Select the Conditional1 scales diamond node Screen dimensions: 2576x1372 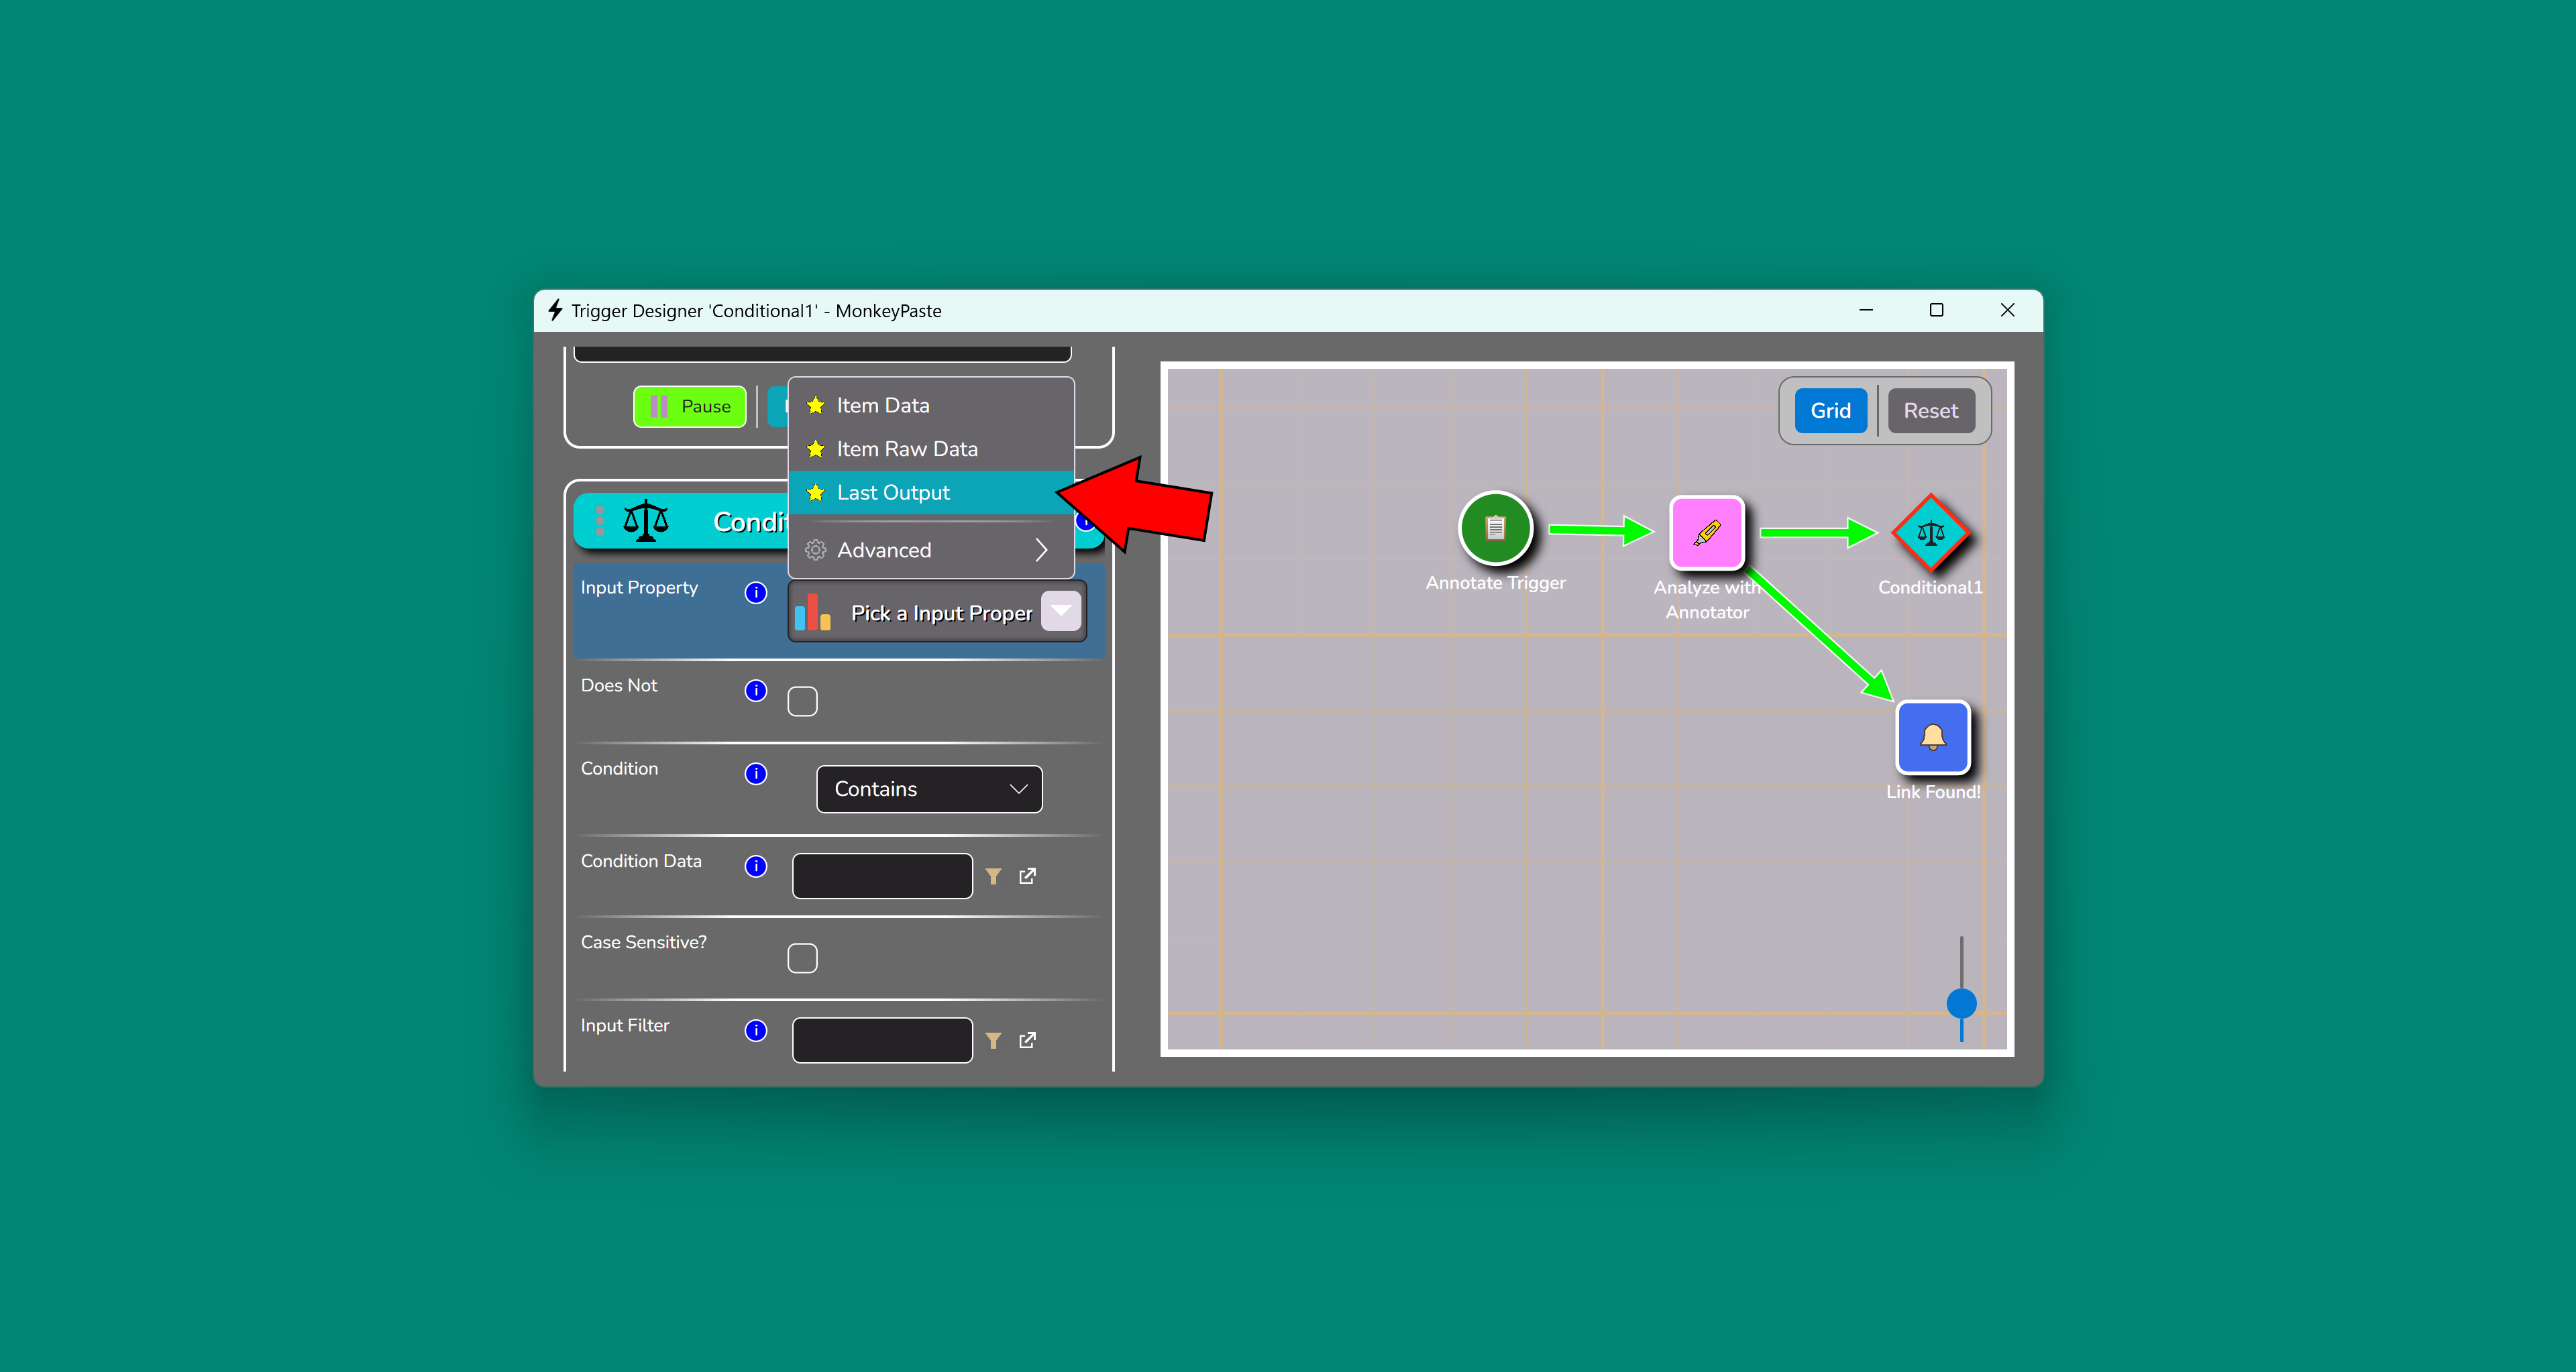pos(1930,532)
